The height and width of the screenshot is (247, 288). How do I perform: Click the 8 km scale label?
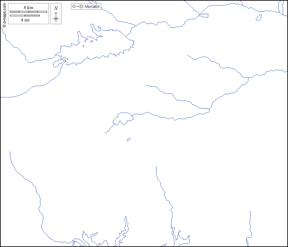(x=28, y=8)
